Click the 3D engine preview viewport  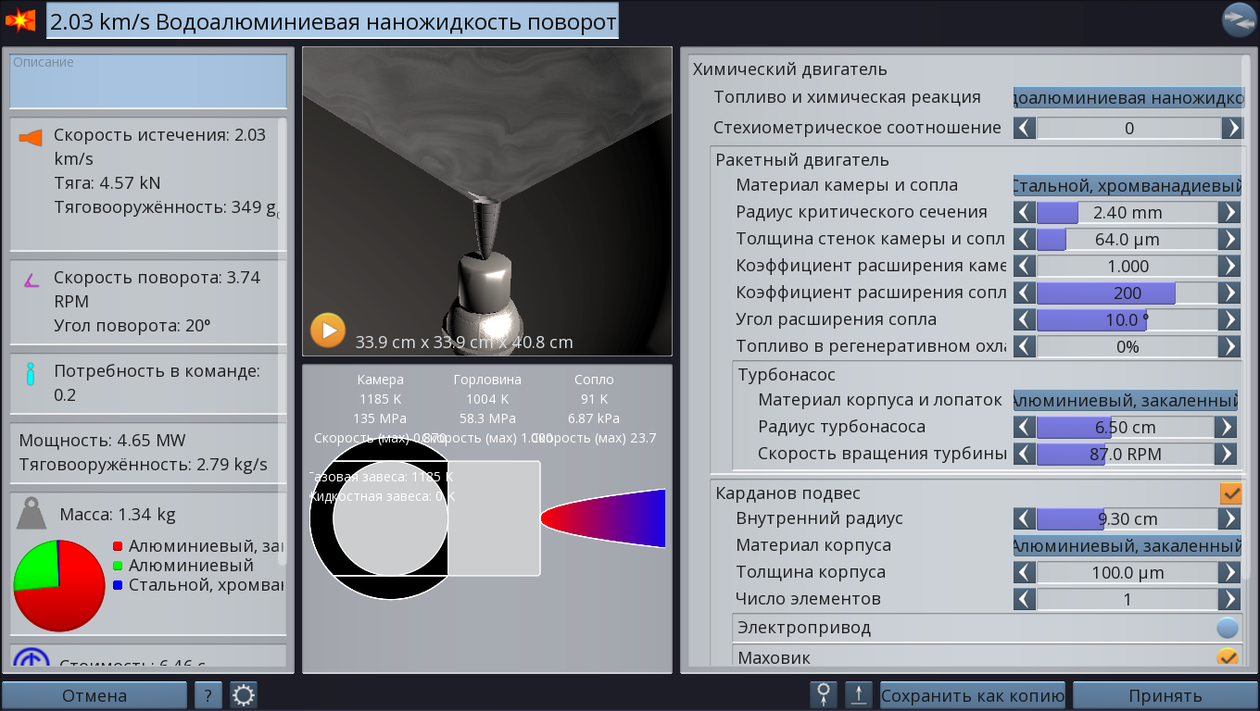pos(487,201)
